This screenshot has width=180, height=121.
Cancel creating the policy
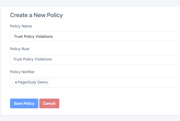[49, 103]
